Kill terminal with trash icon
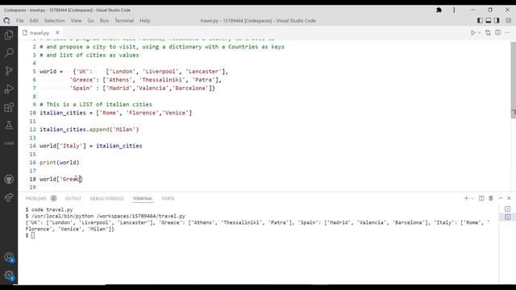 point(491,198)
